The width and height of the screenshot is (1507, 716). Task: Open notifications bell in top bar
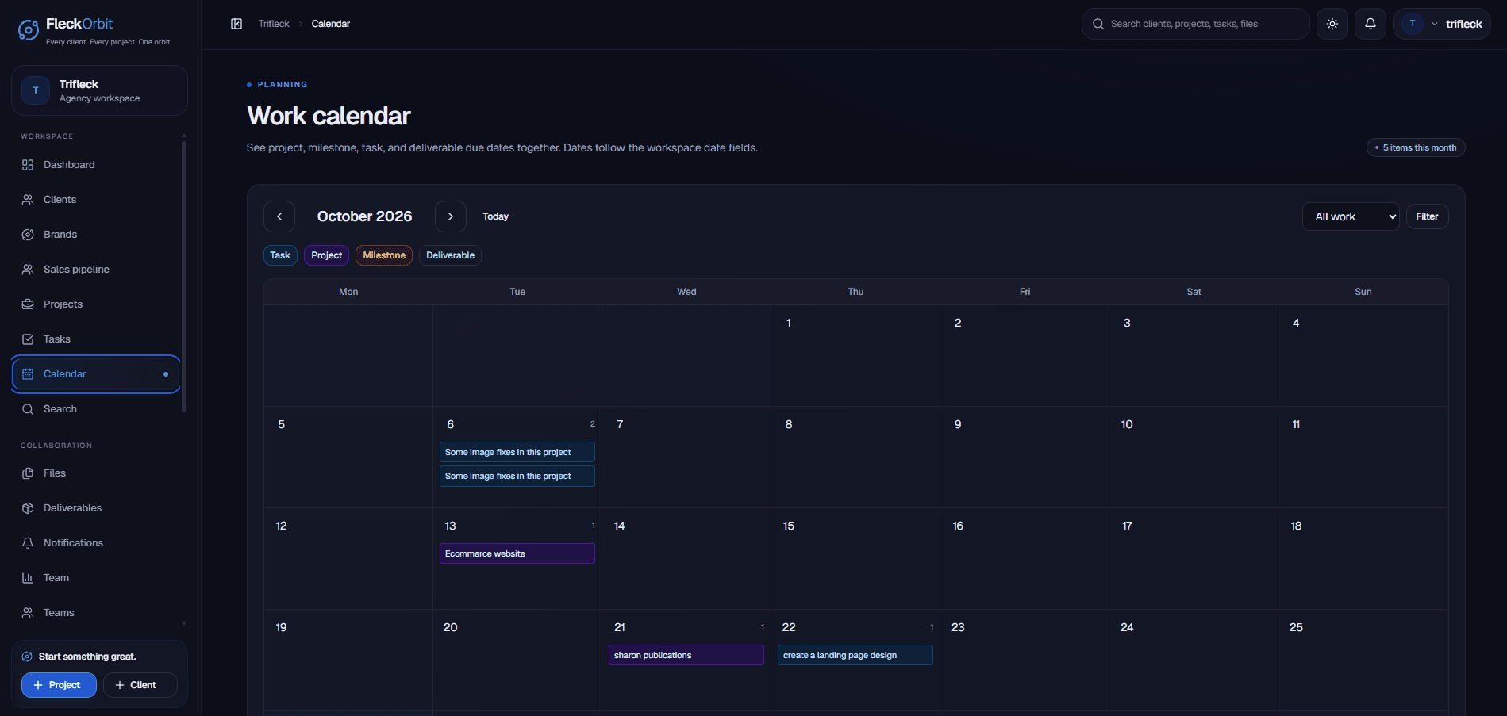pos(1371,24)
